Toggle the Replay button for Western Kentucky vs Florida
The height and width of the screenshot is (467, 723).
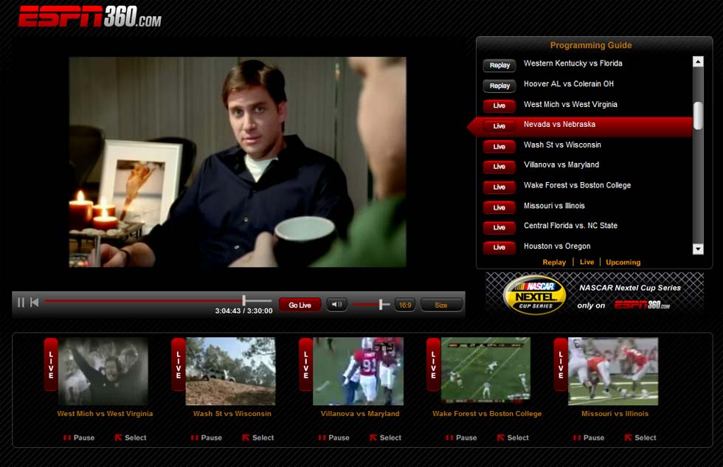(499, 65)
